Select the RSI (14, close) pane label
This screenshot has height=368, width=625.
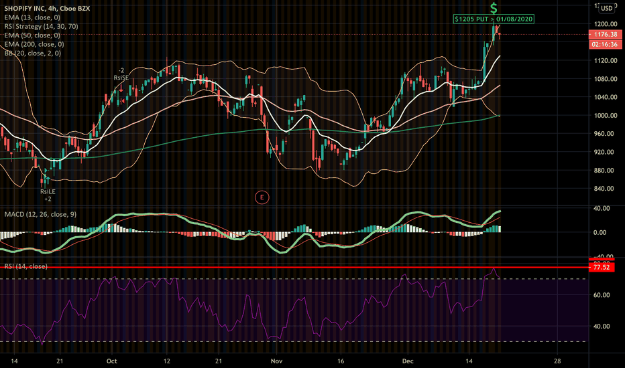[25, 266]
